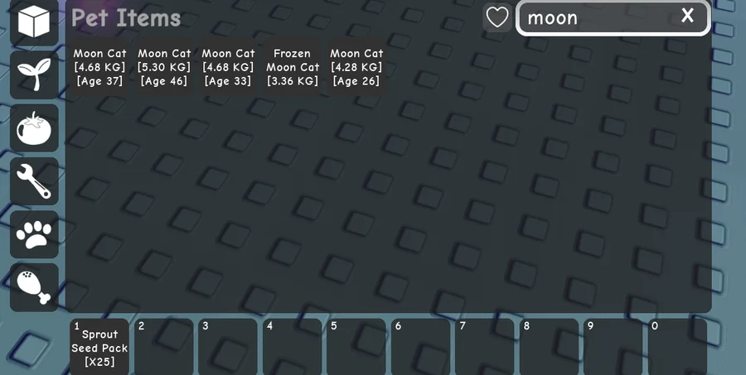Screen dimensions: 746x375
Task: Click empty hotbar slot 8
Action: pos(549,347)
